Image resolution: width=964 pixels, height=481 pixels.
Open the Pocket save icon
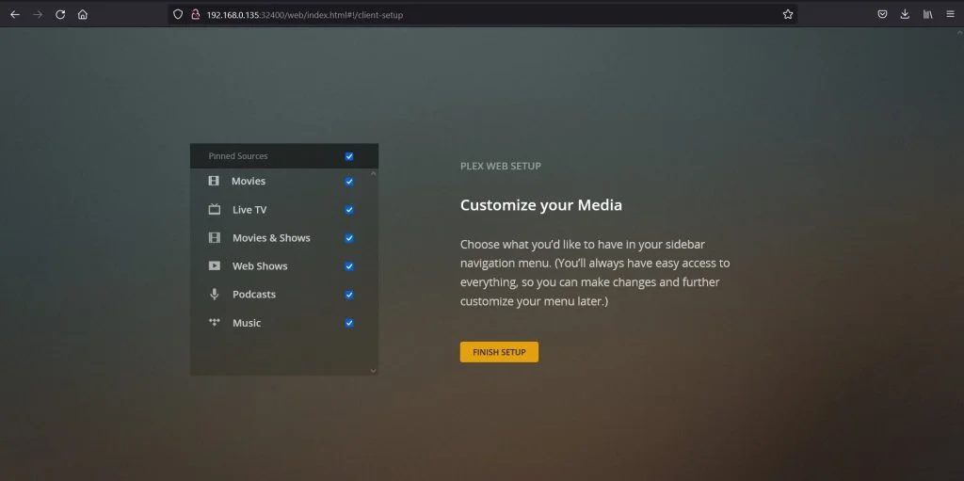point(882,14)
